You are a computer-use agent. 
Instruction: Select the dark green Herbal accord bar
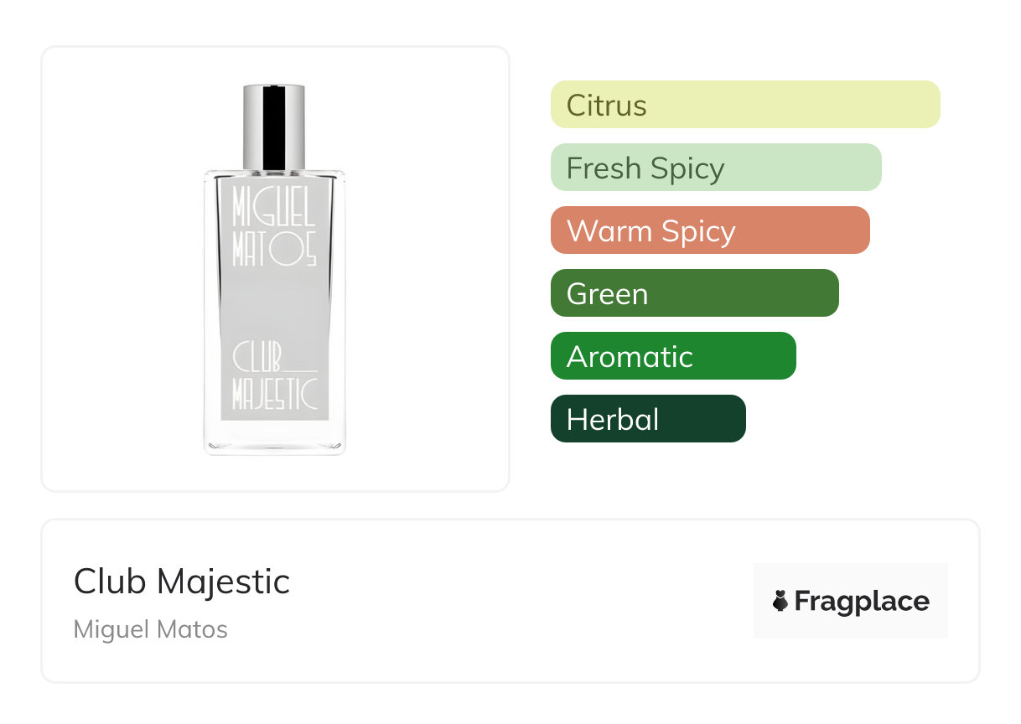(x=647, y=419)
